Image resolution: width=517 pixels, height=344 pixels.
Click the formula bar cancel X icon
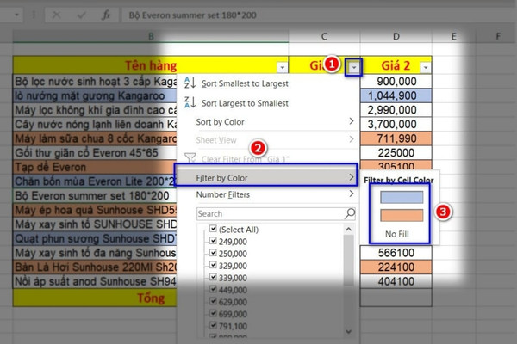[56, 15]
